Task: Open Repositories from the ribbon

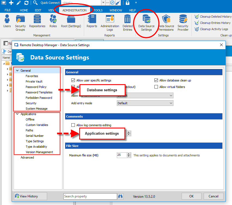Action: click(x=37, y=21)
